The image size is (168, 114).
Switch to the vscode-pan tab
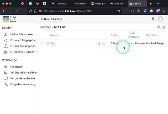point(99,4)
